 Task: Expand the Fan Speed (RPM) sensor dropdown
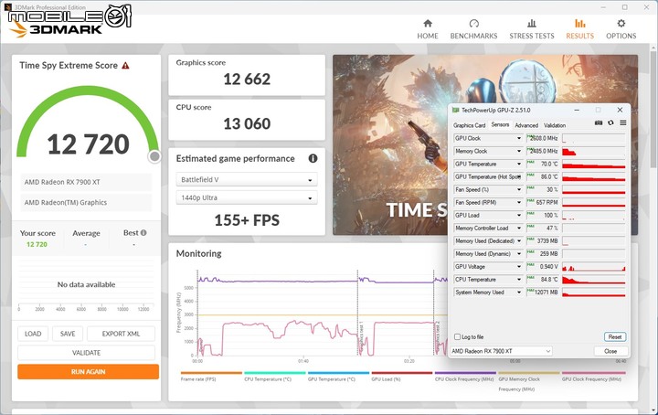click(519, 202)
